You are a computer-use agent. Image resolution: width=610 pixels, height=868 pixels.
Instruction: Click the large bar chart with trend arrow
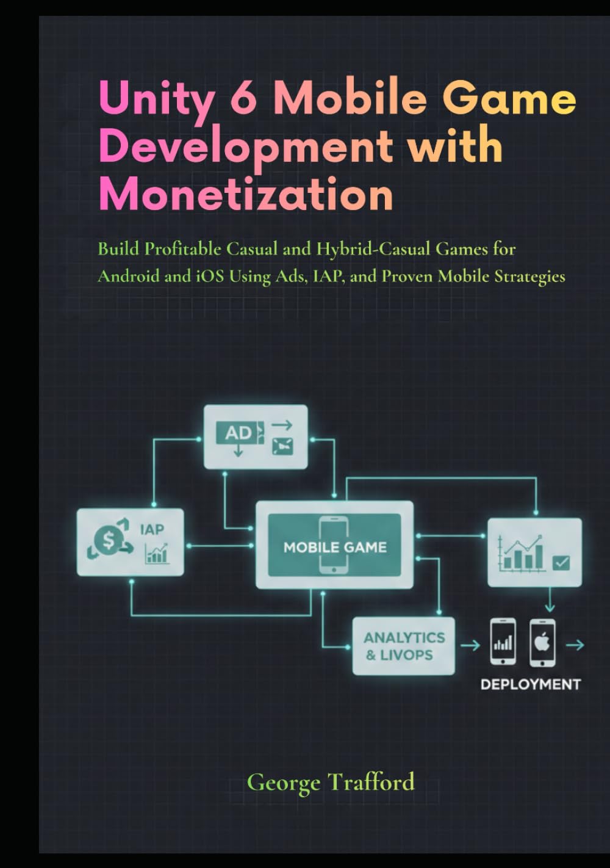pyautogui.click(x=520, y=552)
